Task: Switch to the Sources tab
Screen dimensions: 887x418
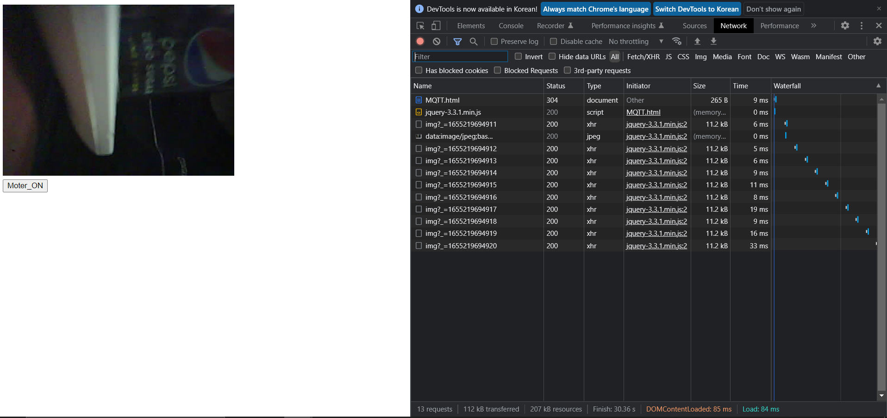Action: 694,26
